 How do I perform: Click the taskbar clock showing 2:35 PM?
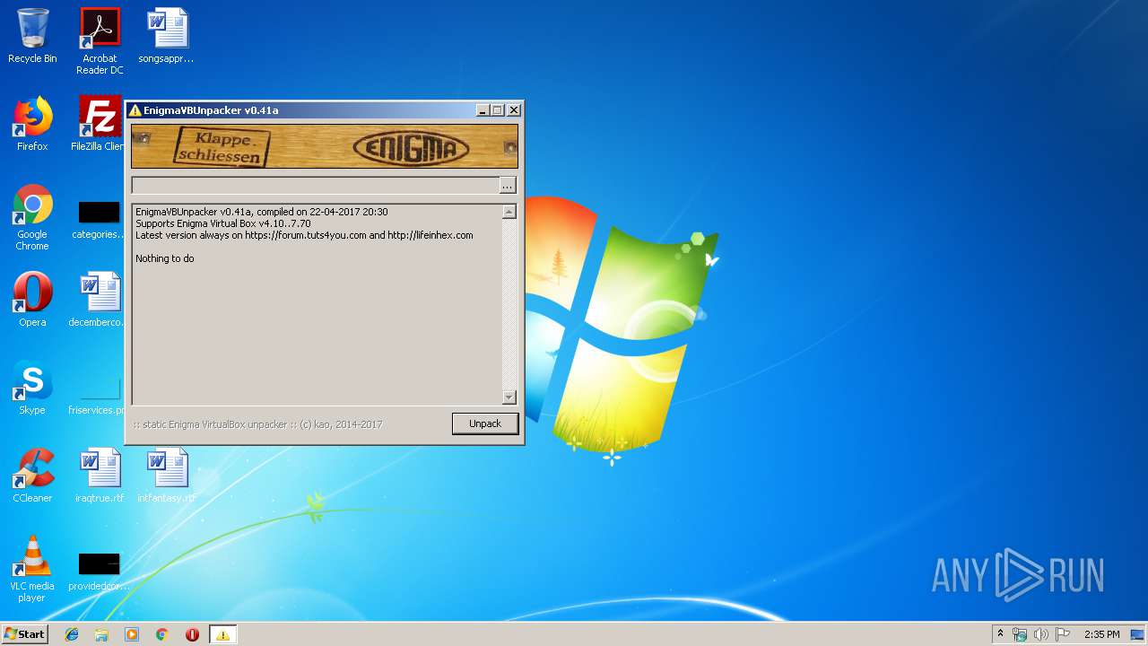[1101, 634]
